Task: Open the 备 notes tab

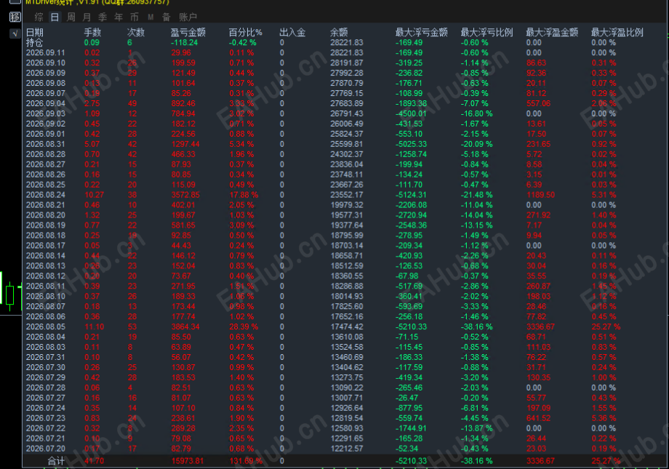Action: click(167, 17)
